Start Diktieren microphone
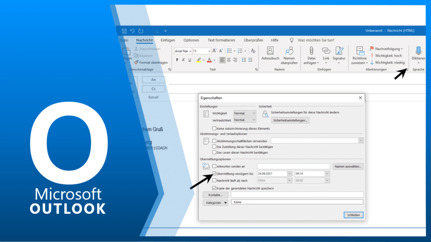This screenshot has width=431, height=242. (x=418, y=55)
